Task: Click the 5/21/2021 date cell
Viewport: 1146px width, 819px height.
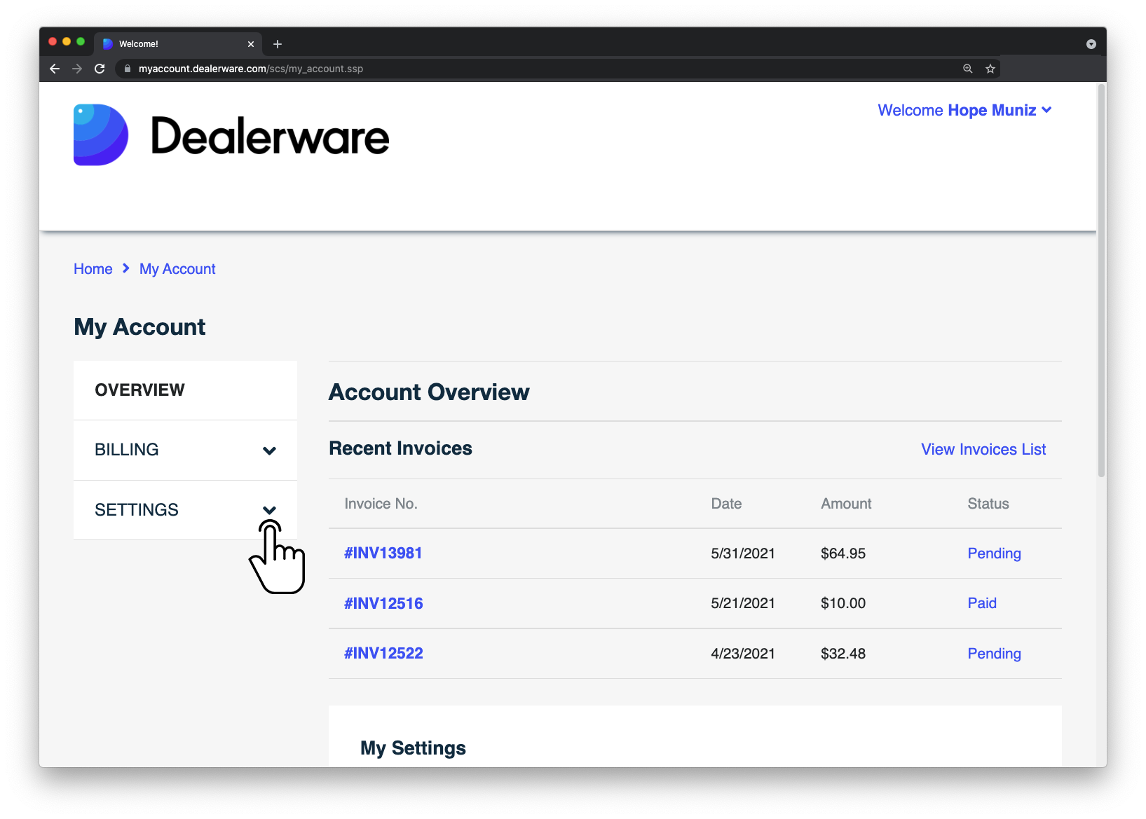Action: (x=743, y=603)
